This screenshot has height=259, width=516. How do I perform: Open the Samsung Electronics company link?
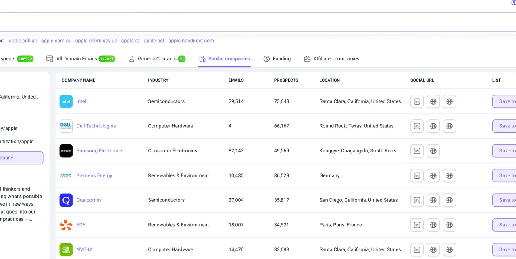[x=100, y=151]
